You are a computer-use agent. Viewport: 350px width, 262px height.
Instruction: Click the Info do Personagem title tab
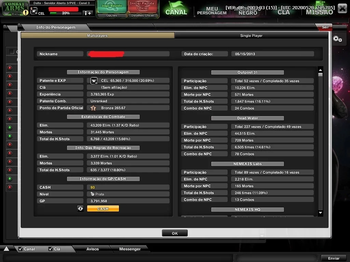pyautogui.click(x=56, y=27)
